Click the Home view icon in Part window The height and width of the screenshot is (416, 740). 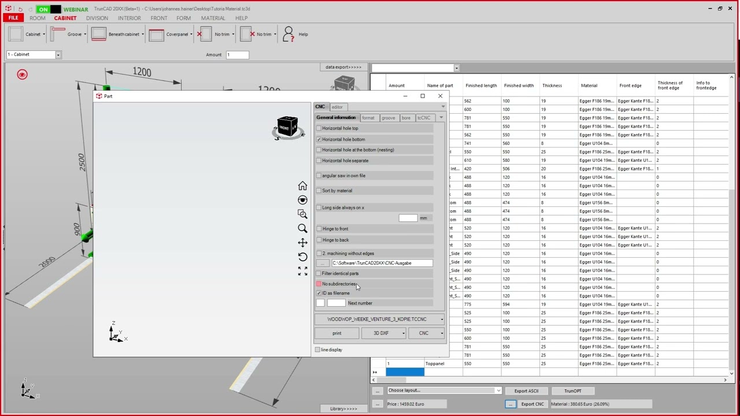(302, 185)
